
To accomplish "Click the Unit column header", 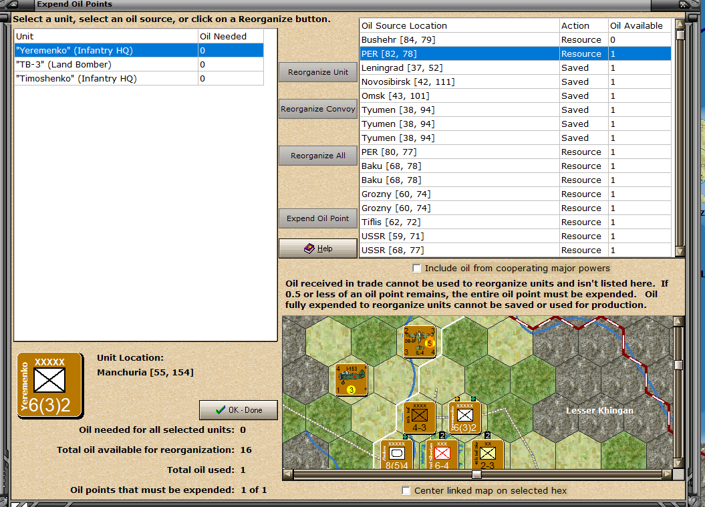I will (x=106, y=37).
